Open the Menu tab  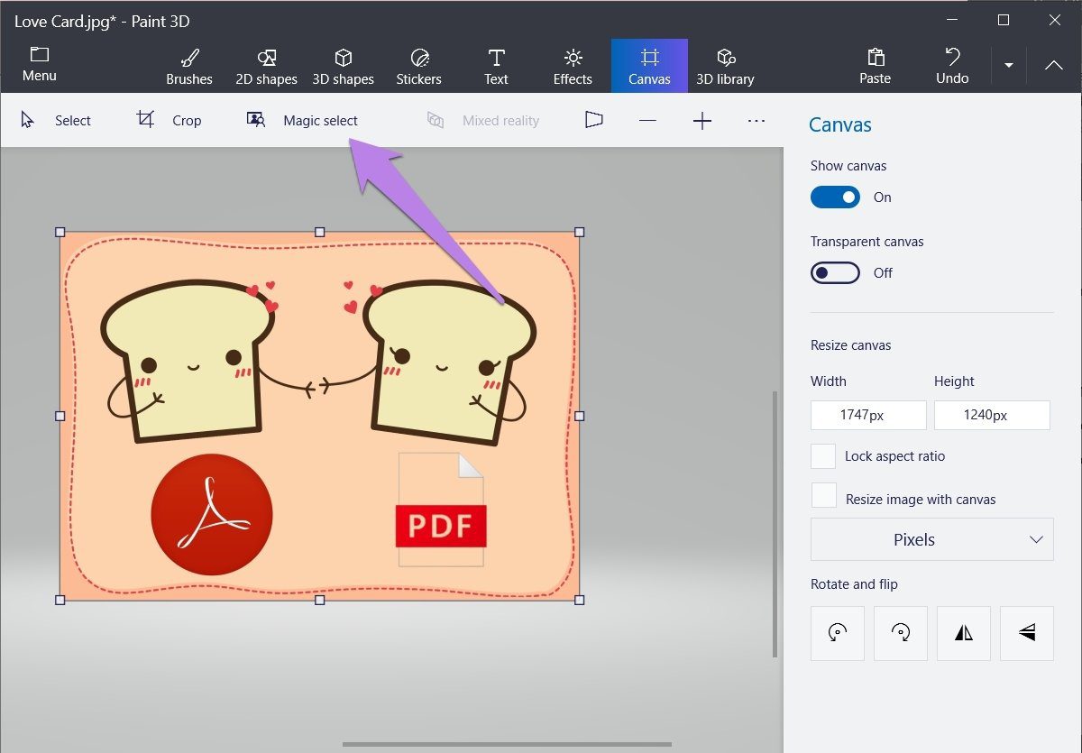point(39,65)
